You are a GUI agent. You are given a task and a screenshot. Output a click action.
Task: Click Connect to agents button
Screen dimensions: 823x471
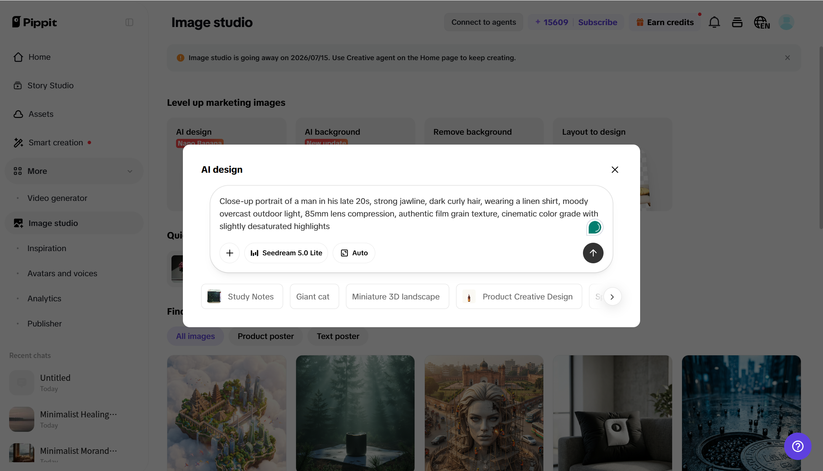click(x=484, y=22)
